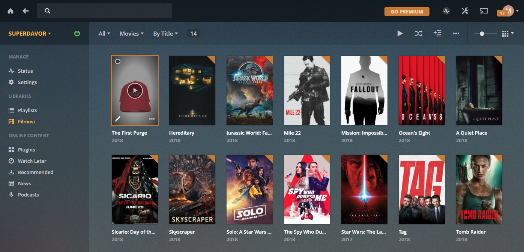Click the Tag title text
The image size is (524, 252).
[403, 232]
